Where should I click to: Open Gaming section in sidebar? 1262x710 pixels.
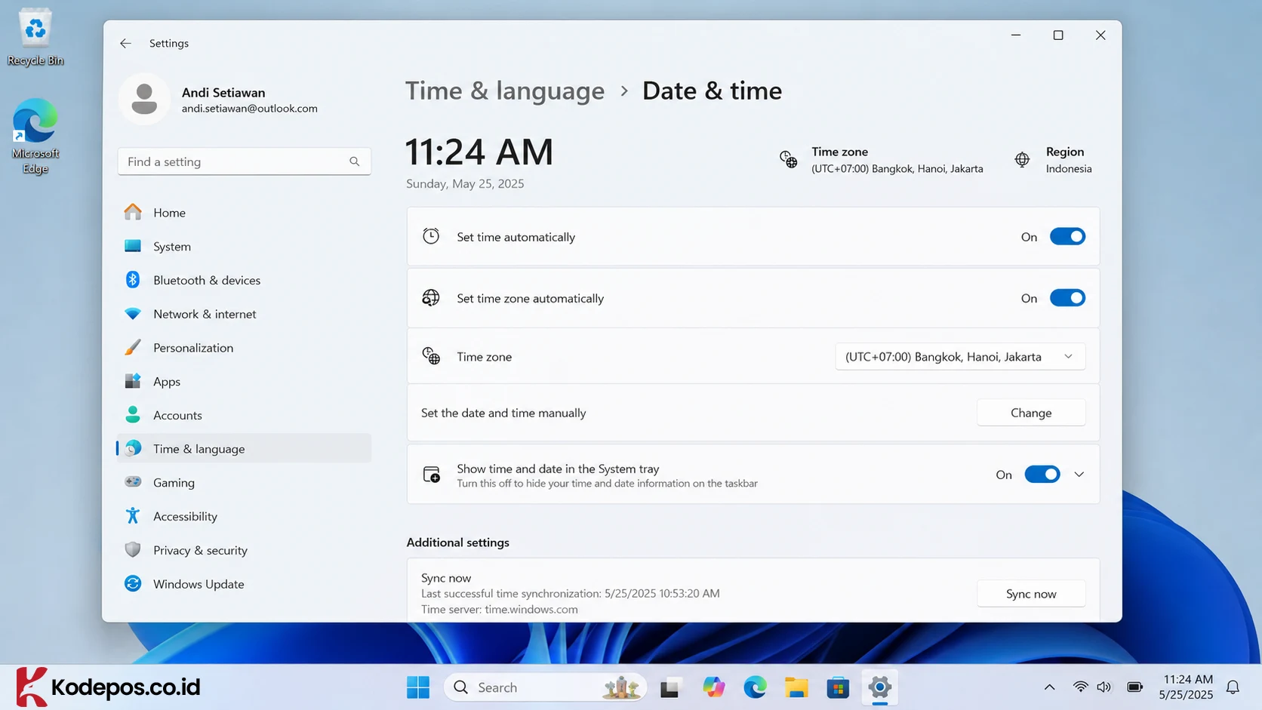(244, 482)
